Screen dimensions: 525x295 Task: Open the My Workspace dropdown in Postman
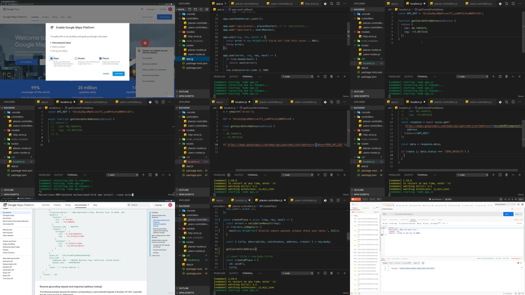pyautogui.click(x=436, y=199)
